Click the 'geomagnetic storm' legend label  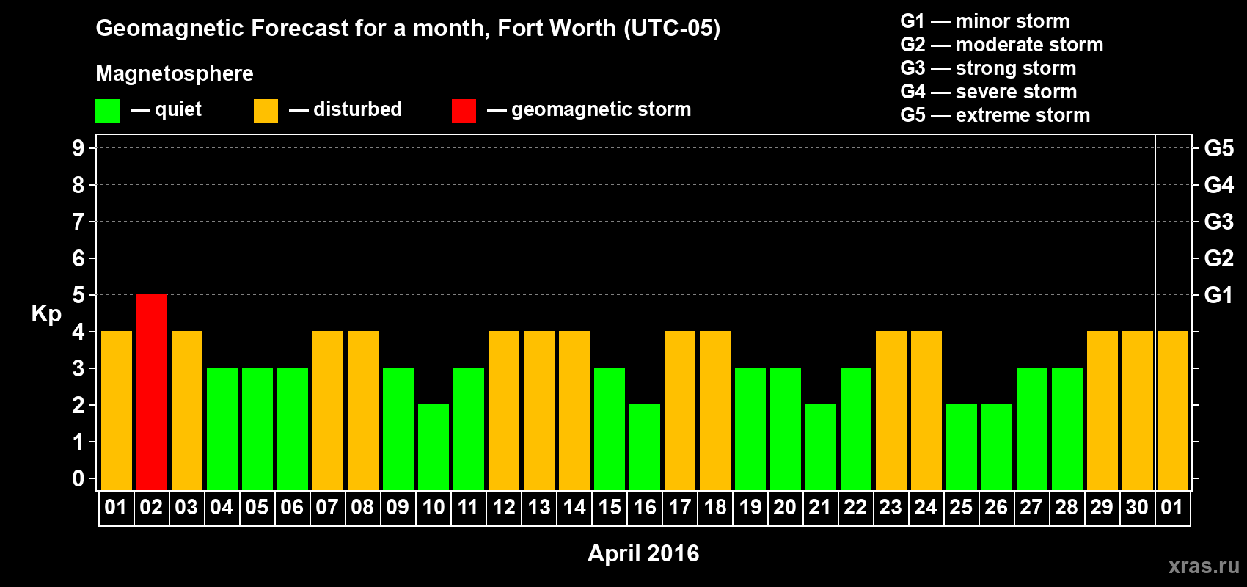point(601,109)
